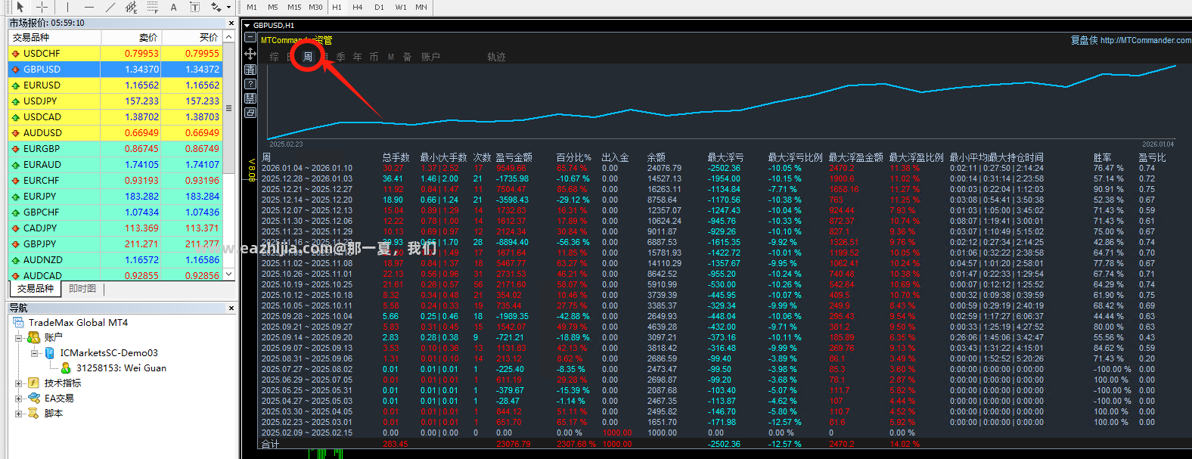Switch chart to W1 timeframe
The height and width of the screenshot is (459, 1192).
pos(401,7)
